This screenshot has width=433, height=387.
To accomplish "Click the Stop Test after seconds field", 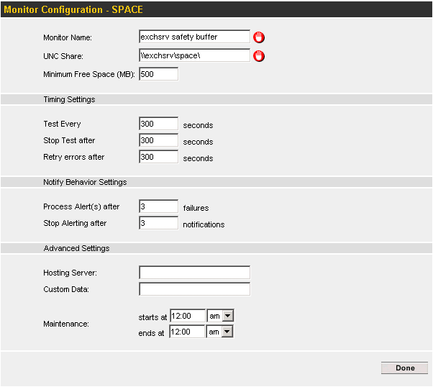I will pyautogui.click(x=159, y=140).
